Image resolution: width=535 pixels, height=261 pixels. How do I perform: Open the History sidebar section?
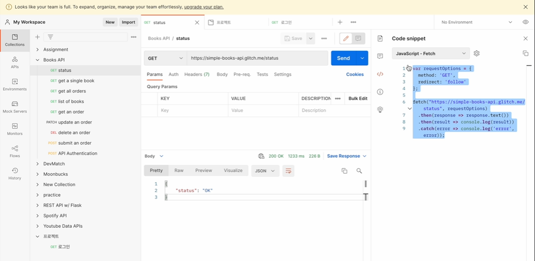point(15,174)
